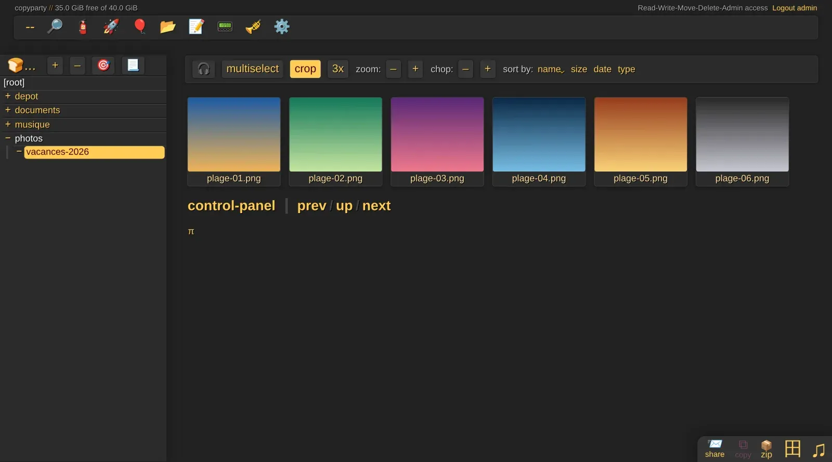Open the folder make-directory panel

click(x=167, y=27)
